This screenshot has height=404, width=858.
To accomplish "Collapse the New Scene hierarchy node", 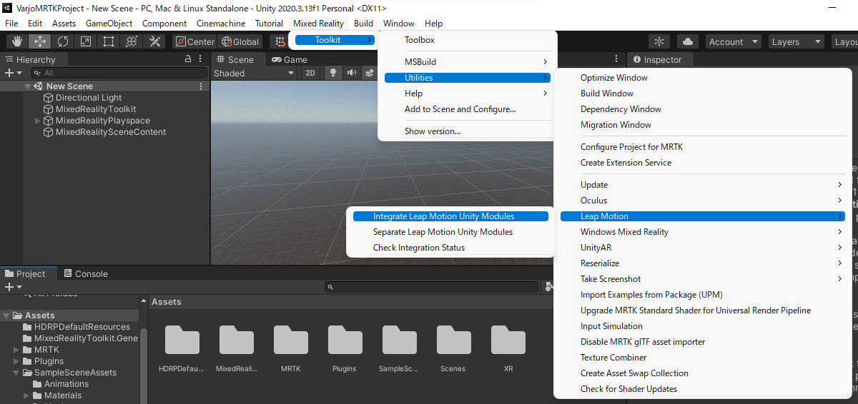I will 27,86.
